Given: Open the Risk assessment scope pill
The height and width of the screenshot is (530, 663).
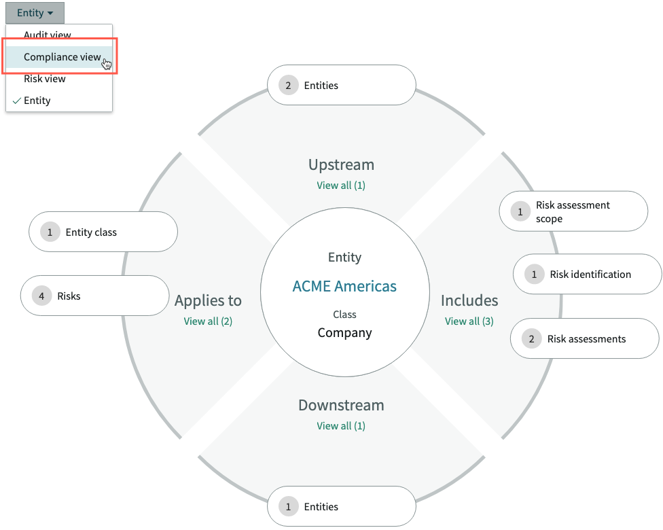Looking at the screenshot, I should tap(573, 211).
